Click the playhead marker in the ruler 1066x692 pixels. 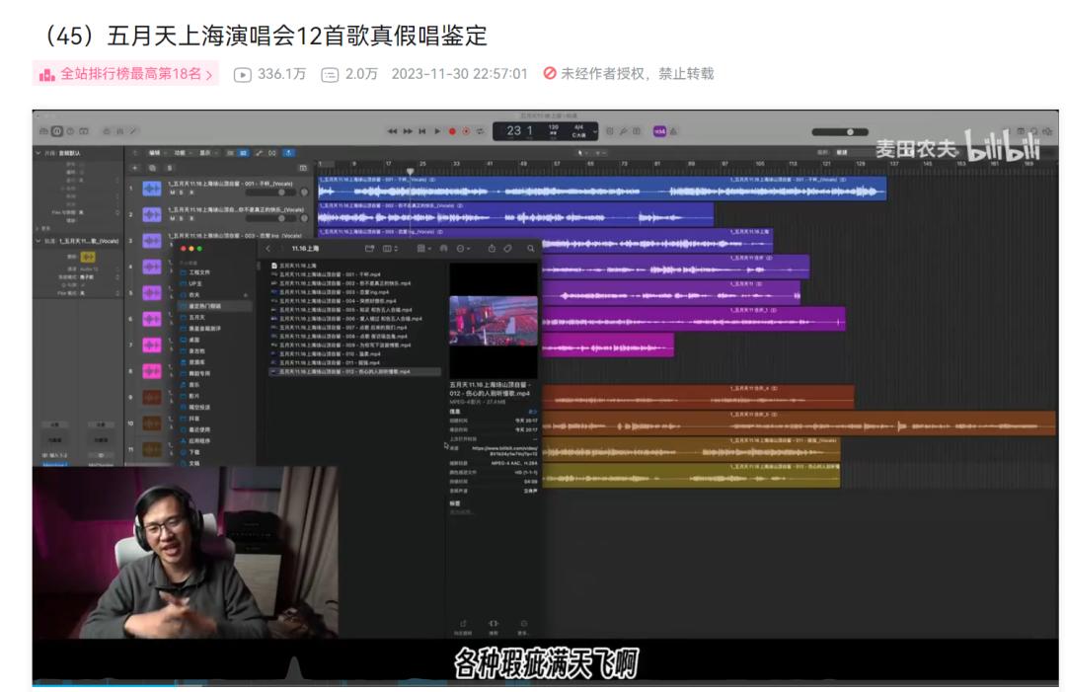coord(410,172)
